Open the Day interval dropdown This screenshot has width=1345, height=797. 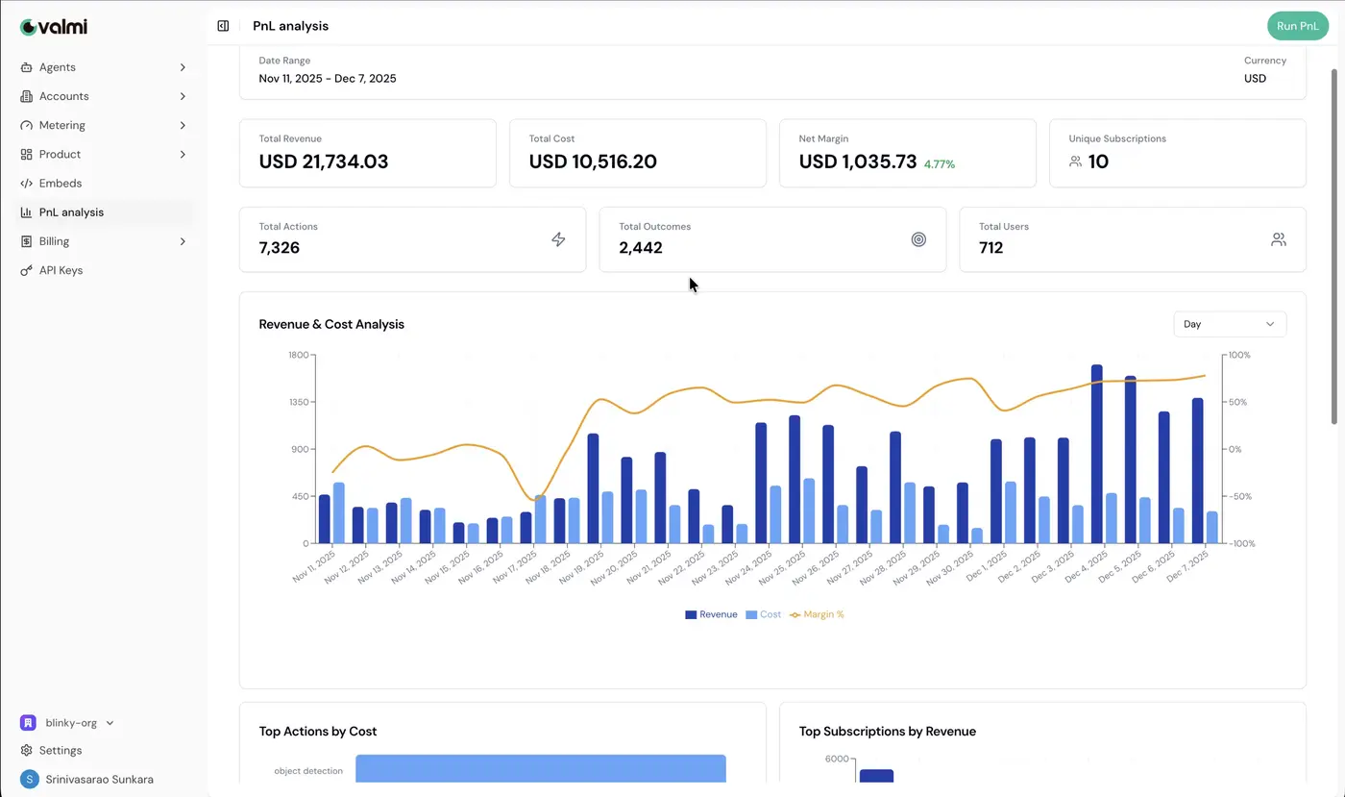1229,324
